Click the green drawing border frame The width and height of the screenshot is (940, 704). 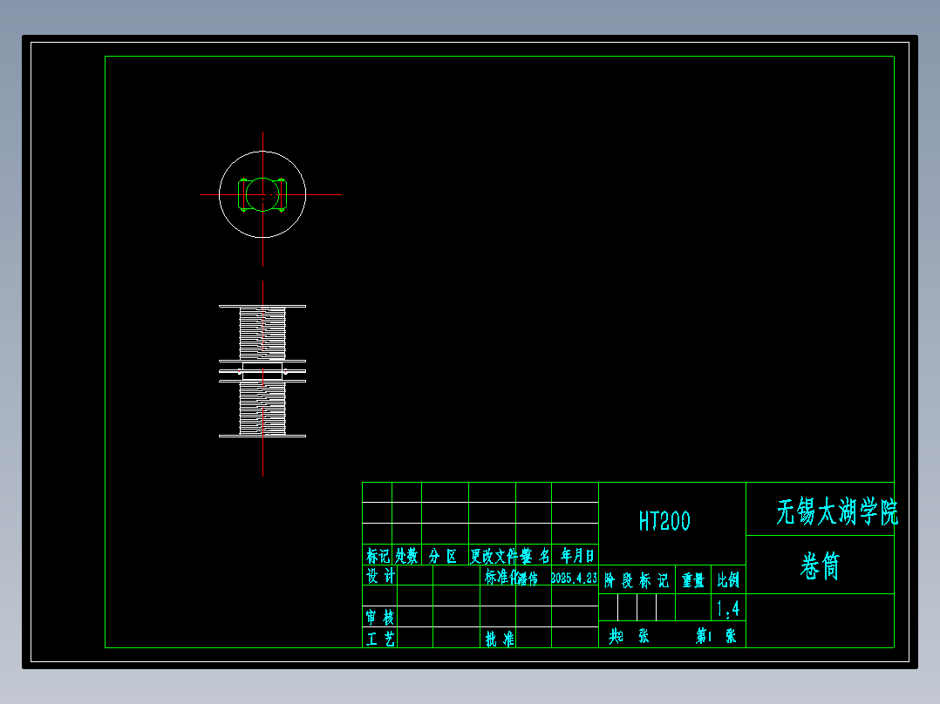(x=497, y=55)
